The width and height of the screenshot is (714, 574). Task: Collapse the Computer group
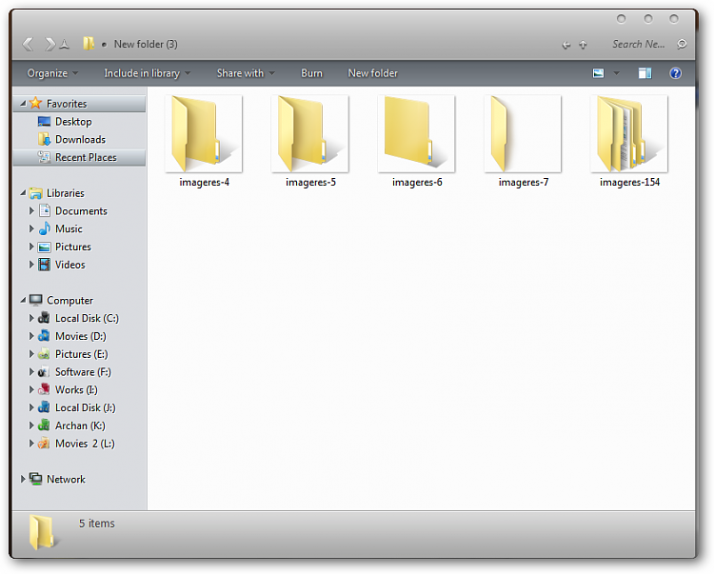pyautogui.click(x=23, y=300)
